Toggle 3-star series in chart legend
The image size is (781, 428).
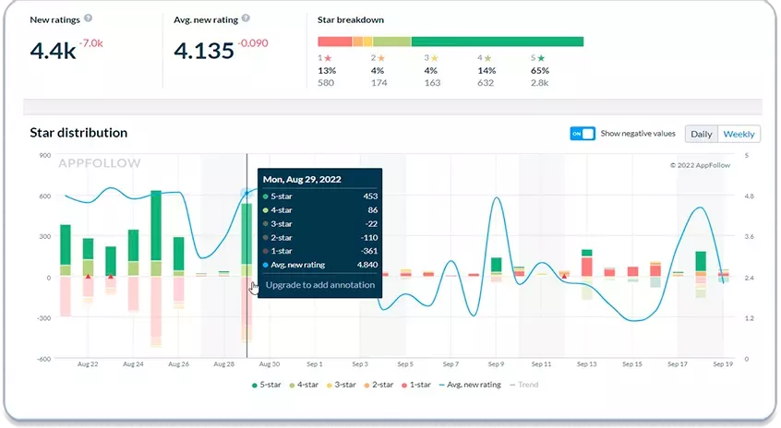(342, 385)
